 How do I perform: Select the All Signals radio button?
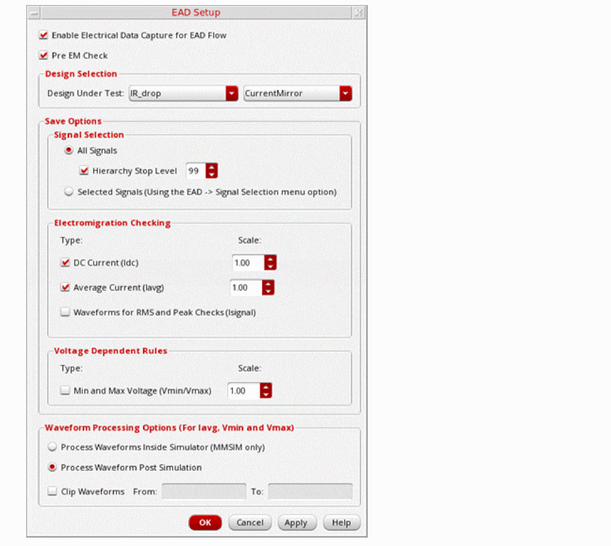click(69, 150)
